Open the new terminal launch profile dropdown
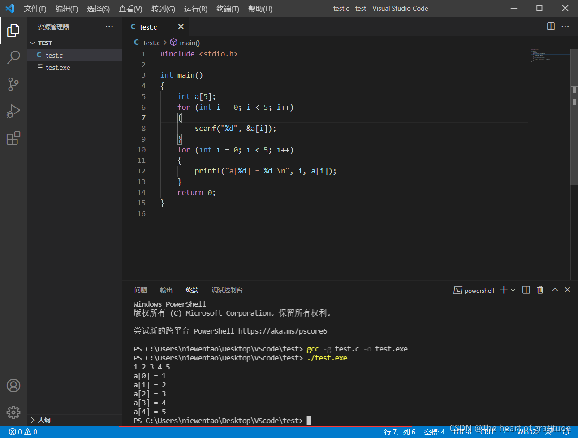The height and width of the screenshot is (438, 578). point(513,290)
